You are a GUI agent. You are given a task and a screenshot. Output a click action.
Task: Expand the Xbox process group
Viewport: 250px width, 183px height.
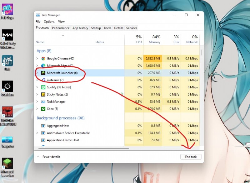37,109
